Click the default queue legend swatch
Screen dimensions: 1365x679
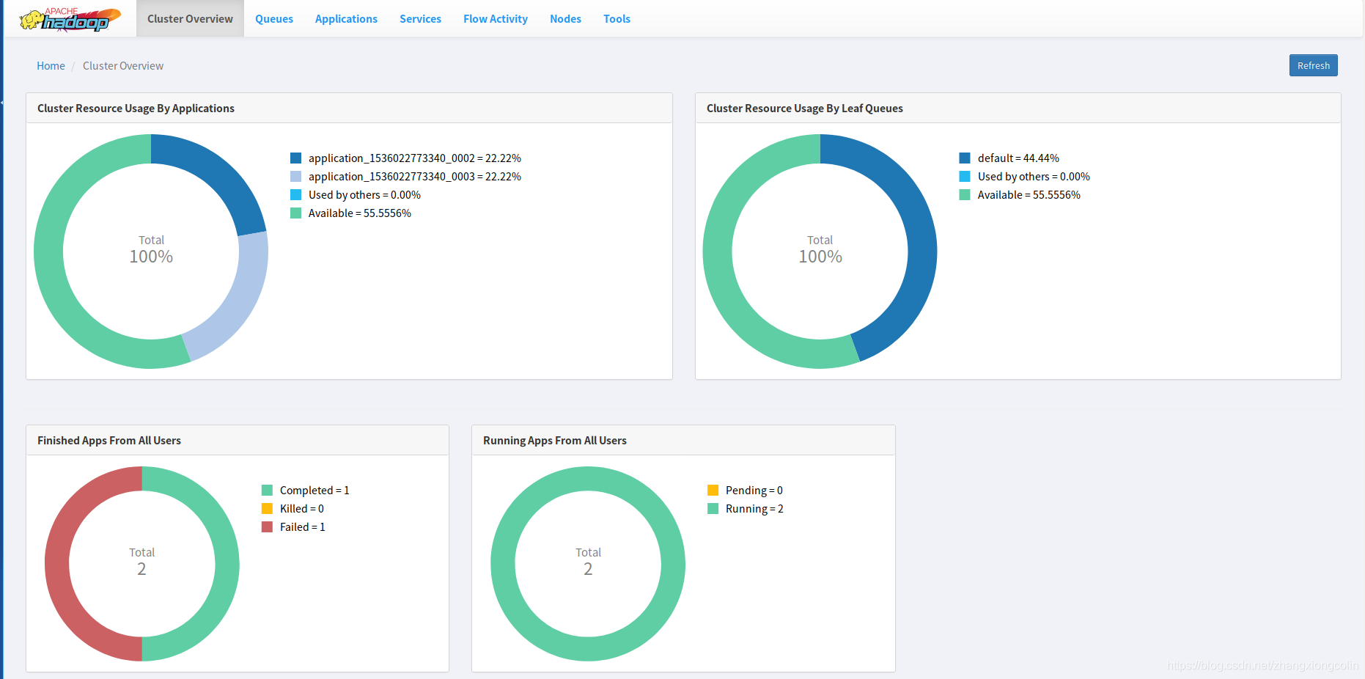965,158
